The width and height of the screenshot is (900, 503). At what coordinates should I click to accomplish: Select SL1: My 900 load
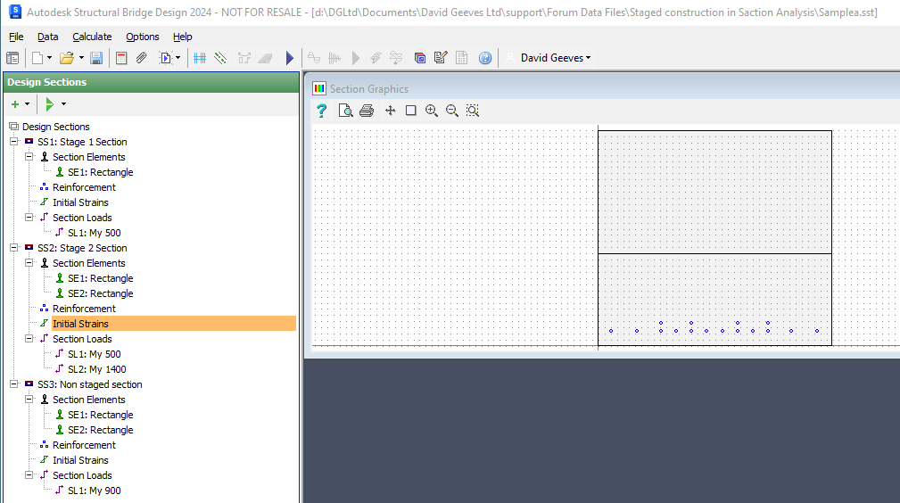coord(95,491)
